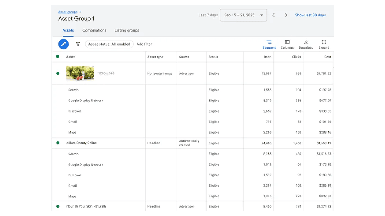Screen dimensions: 385x216
Task: Click the funnel filter icon
Action: coord(78,44)
